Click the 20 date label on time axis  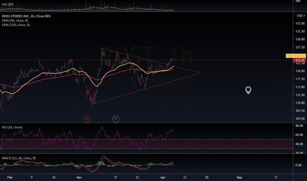[x=207, y=177]
